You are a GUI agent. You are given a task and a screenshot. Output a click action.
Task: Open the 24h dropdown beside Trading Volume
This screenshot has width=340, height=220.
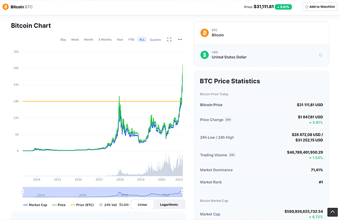[x=232, y=155]
